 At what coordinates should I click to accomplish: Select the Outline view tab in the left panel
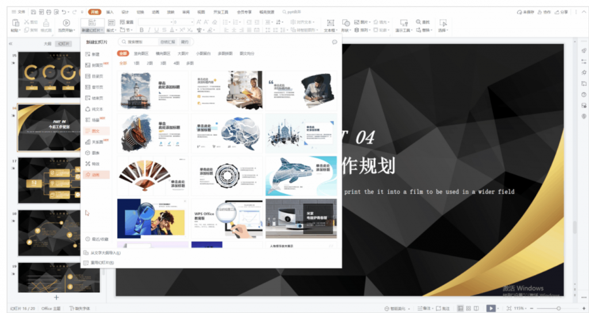[47, 44]
